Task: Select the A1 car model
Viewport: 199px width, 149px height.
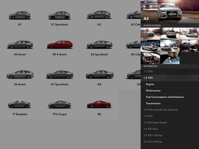Action: point(20,15)
